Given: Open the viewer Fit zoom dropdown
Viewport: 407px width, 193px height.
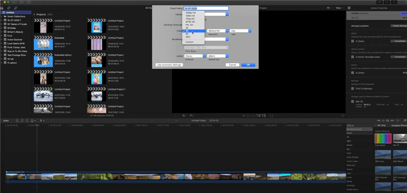Looking at the screenshot, I should coord(329,8).
